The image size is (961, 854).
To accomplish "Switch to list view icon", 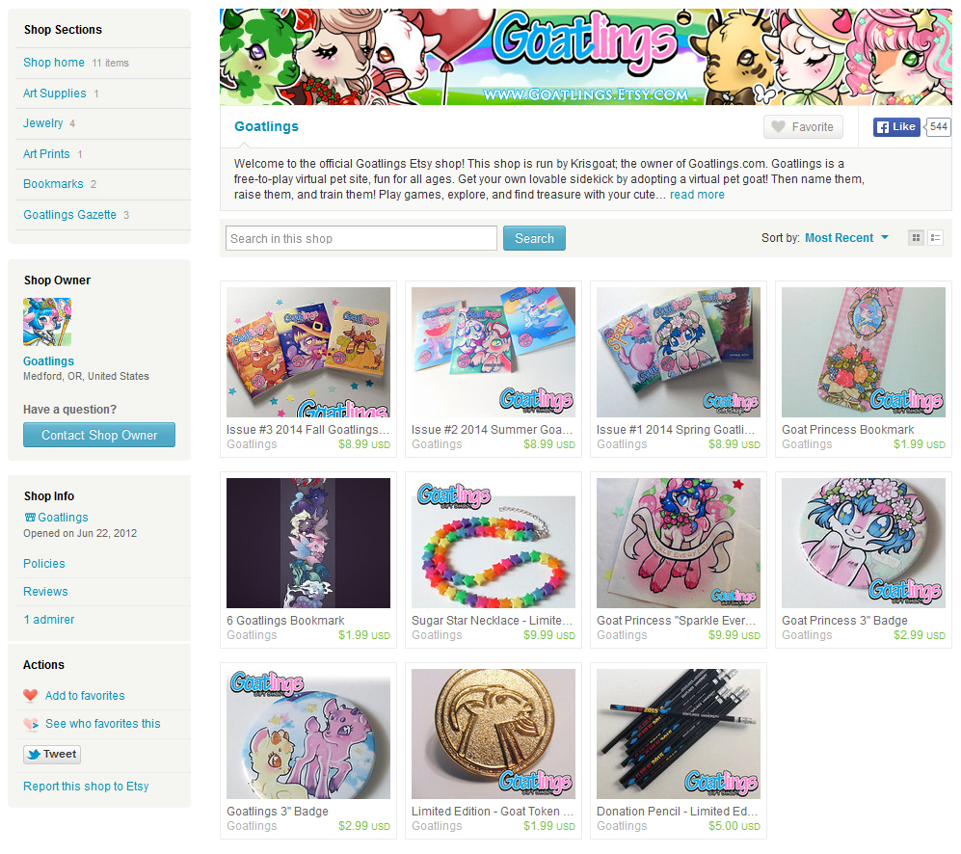I will [935, 238].
